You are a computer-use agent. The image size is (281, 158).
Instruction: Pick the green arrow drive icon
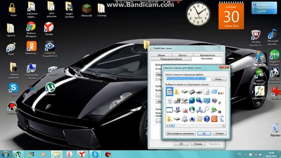point(214,109)
